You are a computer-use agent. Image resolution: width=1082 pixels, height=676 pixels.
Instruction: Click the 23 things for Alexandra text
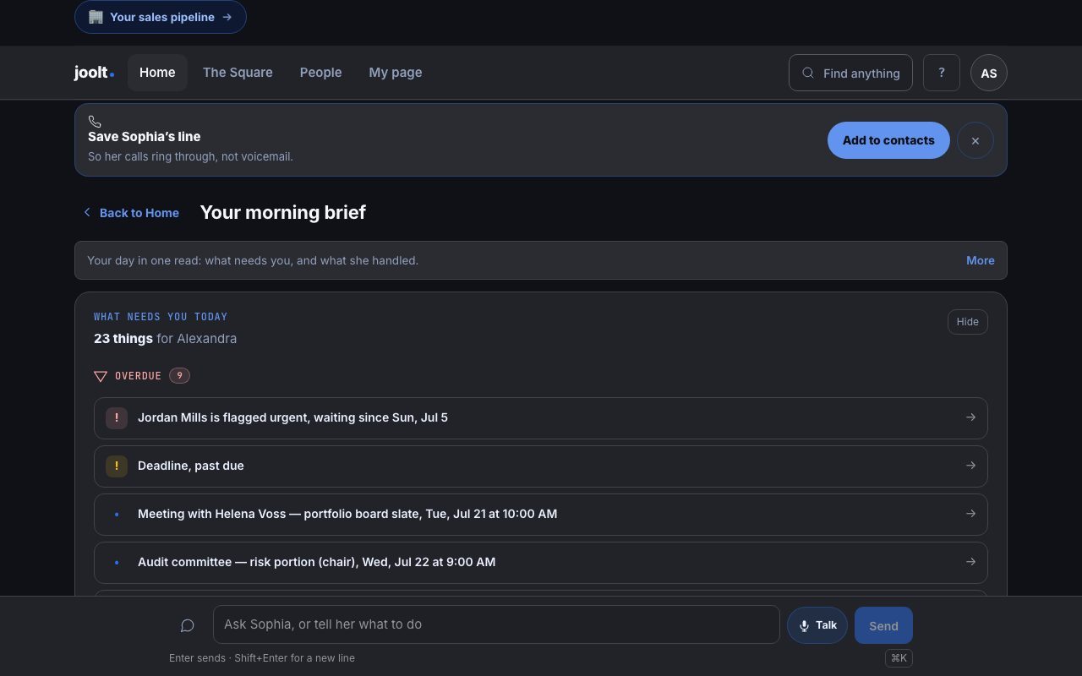[166, 339]
